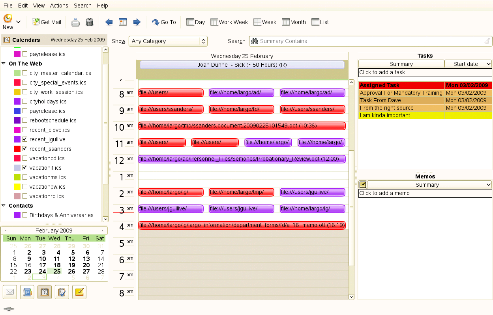Viewport: 493px width, 315px height.
Task: Enable city_master_calendar.ics checkbox
Action: [x=24, y=73]
